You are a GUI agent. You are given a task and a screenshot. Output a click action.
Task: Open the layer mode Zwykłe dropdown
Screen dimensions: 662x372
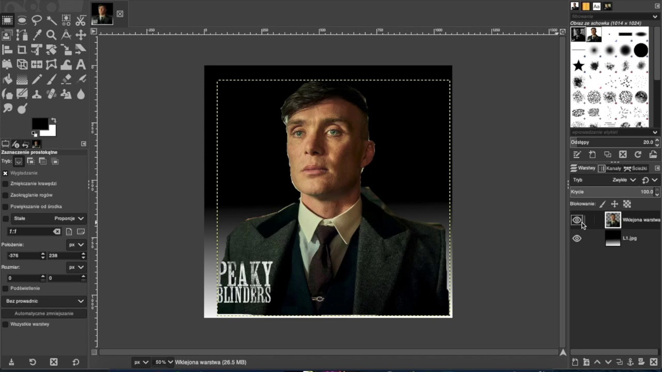(624, 180)
